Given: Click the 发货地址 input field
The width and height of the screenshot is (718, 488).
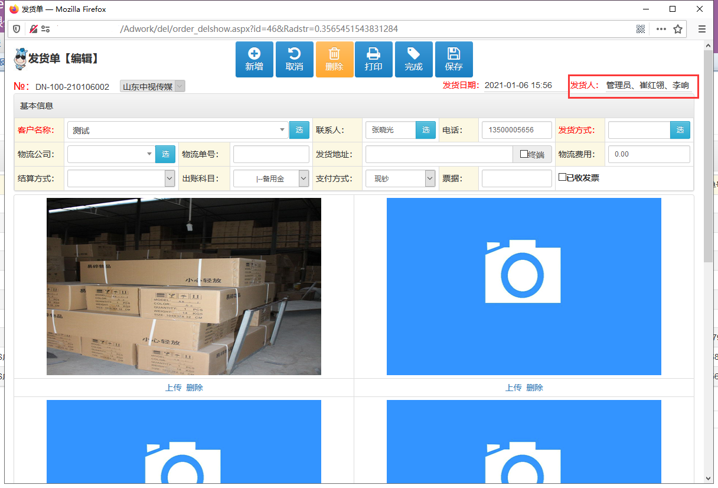Looking at the screenshot, I should click(439, 154).
